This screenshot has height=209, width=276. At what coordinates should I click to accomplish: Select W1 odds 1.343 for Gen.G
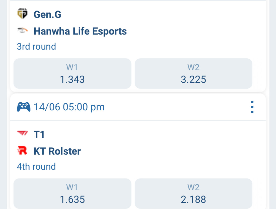coord(72,74)
